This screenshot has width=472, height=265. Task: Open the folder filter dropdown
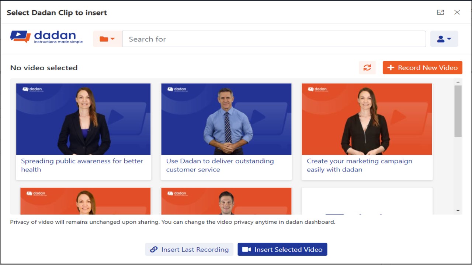[x=107, y=39]
